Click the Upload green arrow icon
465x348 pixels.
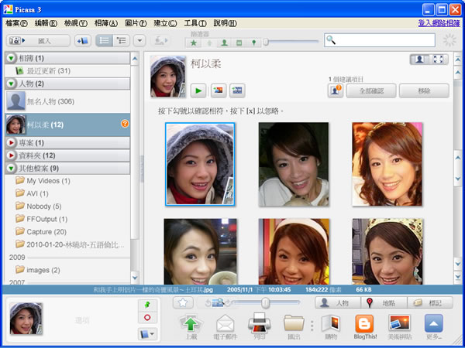pyautogui.click(x=191, y=325)
